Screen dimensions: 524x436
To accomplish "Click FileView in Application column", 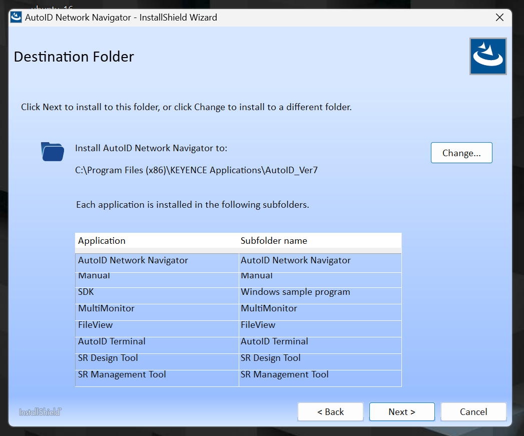I will point(157,329).
